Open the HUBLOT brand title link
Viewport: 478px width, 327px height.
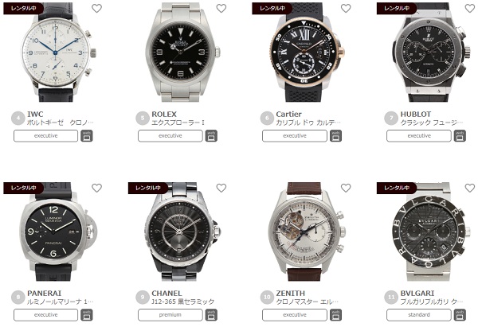coord(416,115)
